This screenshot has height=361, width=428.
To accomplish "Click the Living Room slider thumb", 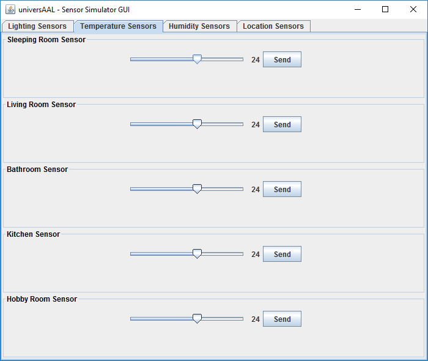I will (x=197, y=124).
